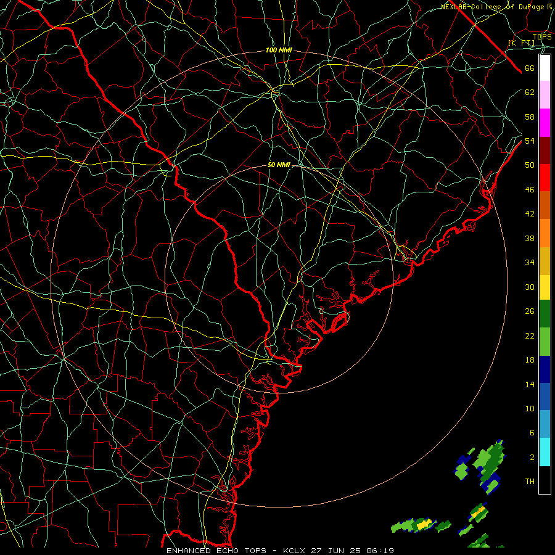Click the legend value '66'
The image size is (555, 555).
[530, 68]
